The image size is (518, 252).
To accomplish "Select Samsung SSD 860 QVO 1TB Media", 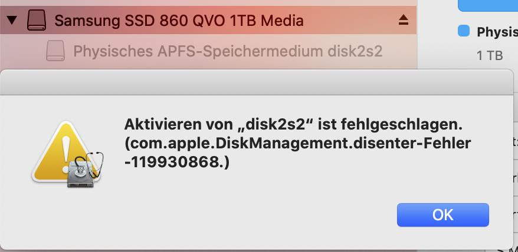I will (x=179, y=21).
